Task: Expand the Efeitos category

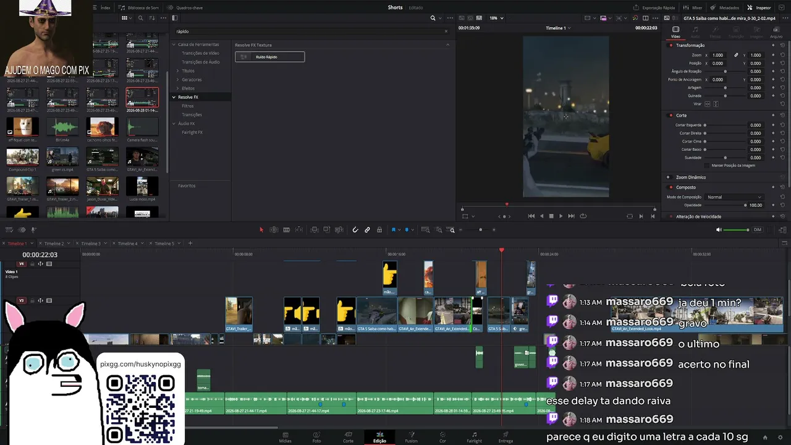Action: pos(178,88)
